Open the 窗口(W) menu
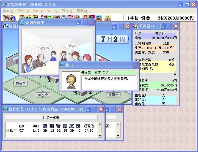 [x=53, y=11]
